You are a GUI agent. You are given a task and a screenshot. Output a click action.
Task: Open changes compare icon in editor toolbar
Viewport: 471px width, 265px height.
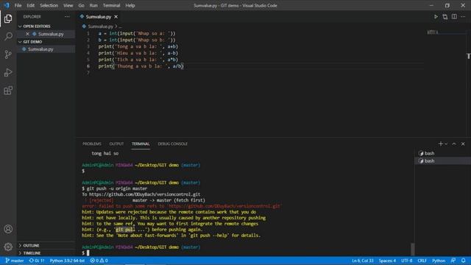445,17
